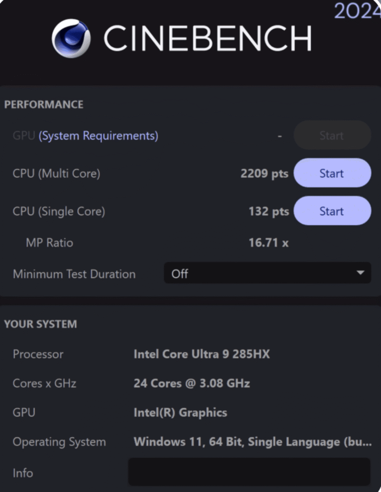Click the CINEBENCH title text
This screenshot has width=381, height=492.
(x=208, y=38)
